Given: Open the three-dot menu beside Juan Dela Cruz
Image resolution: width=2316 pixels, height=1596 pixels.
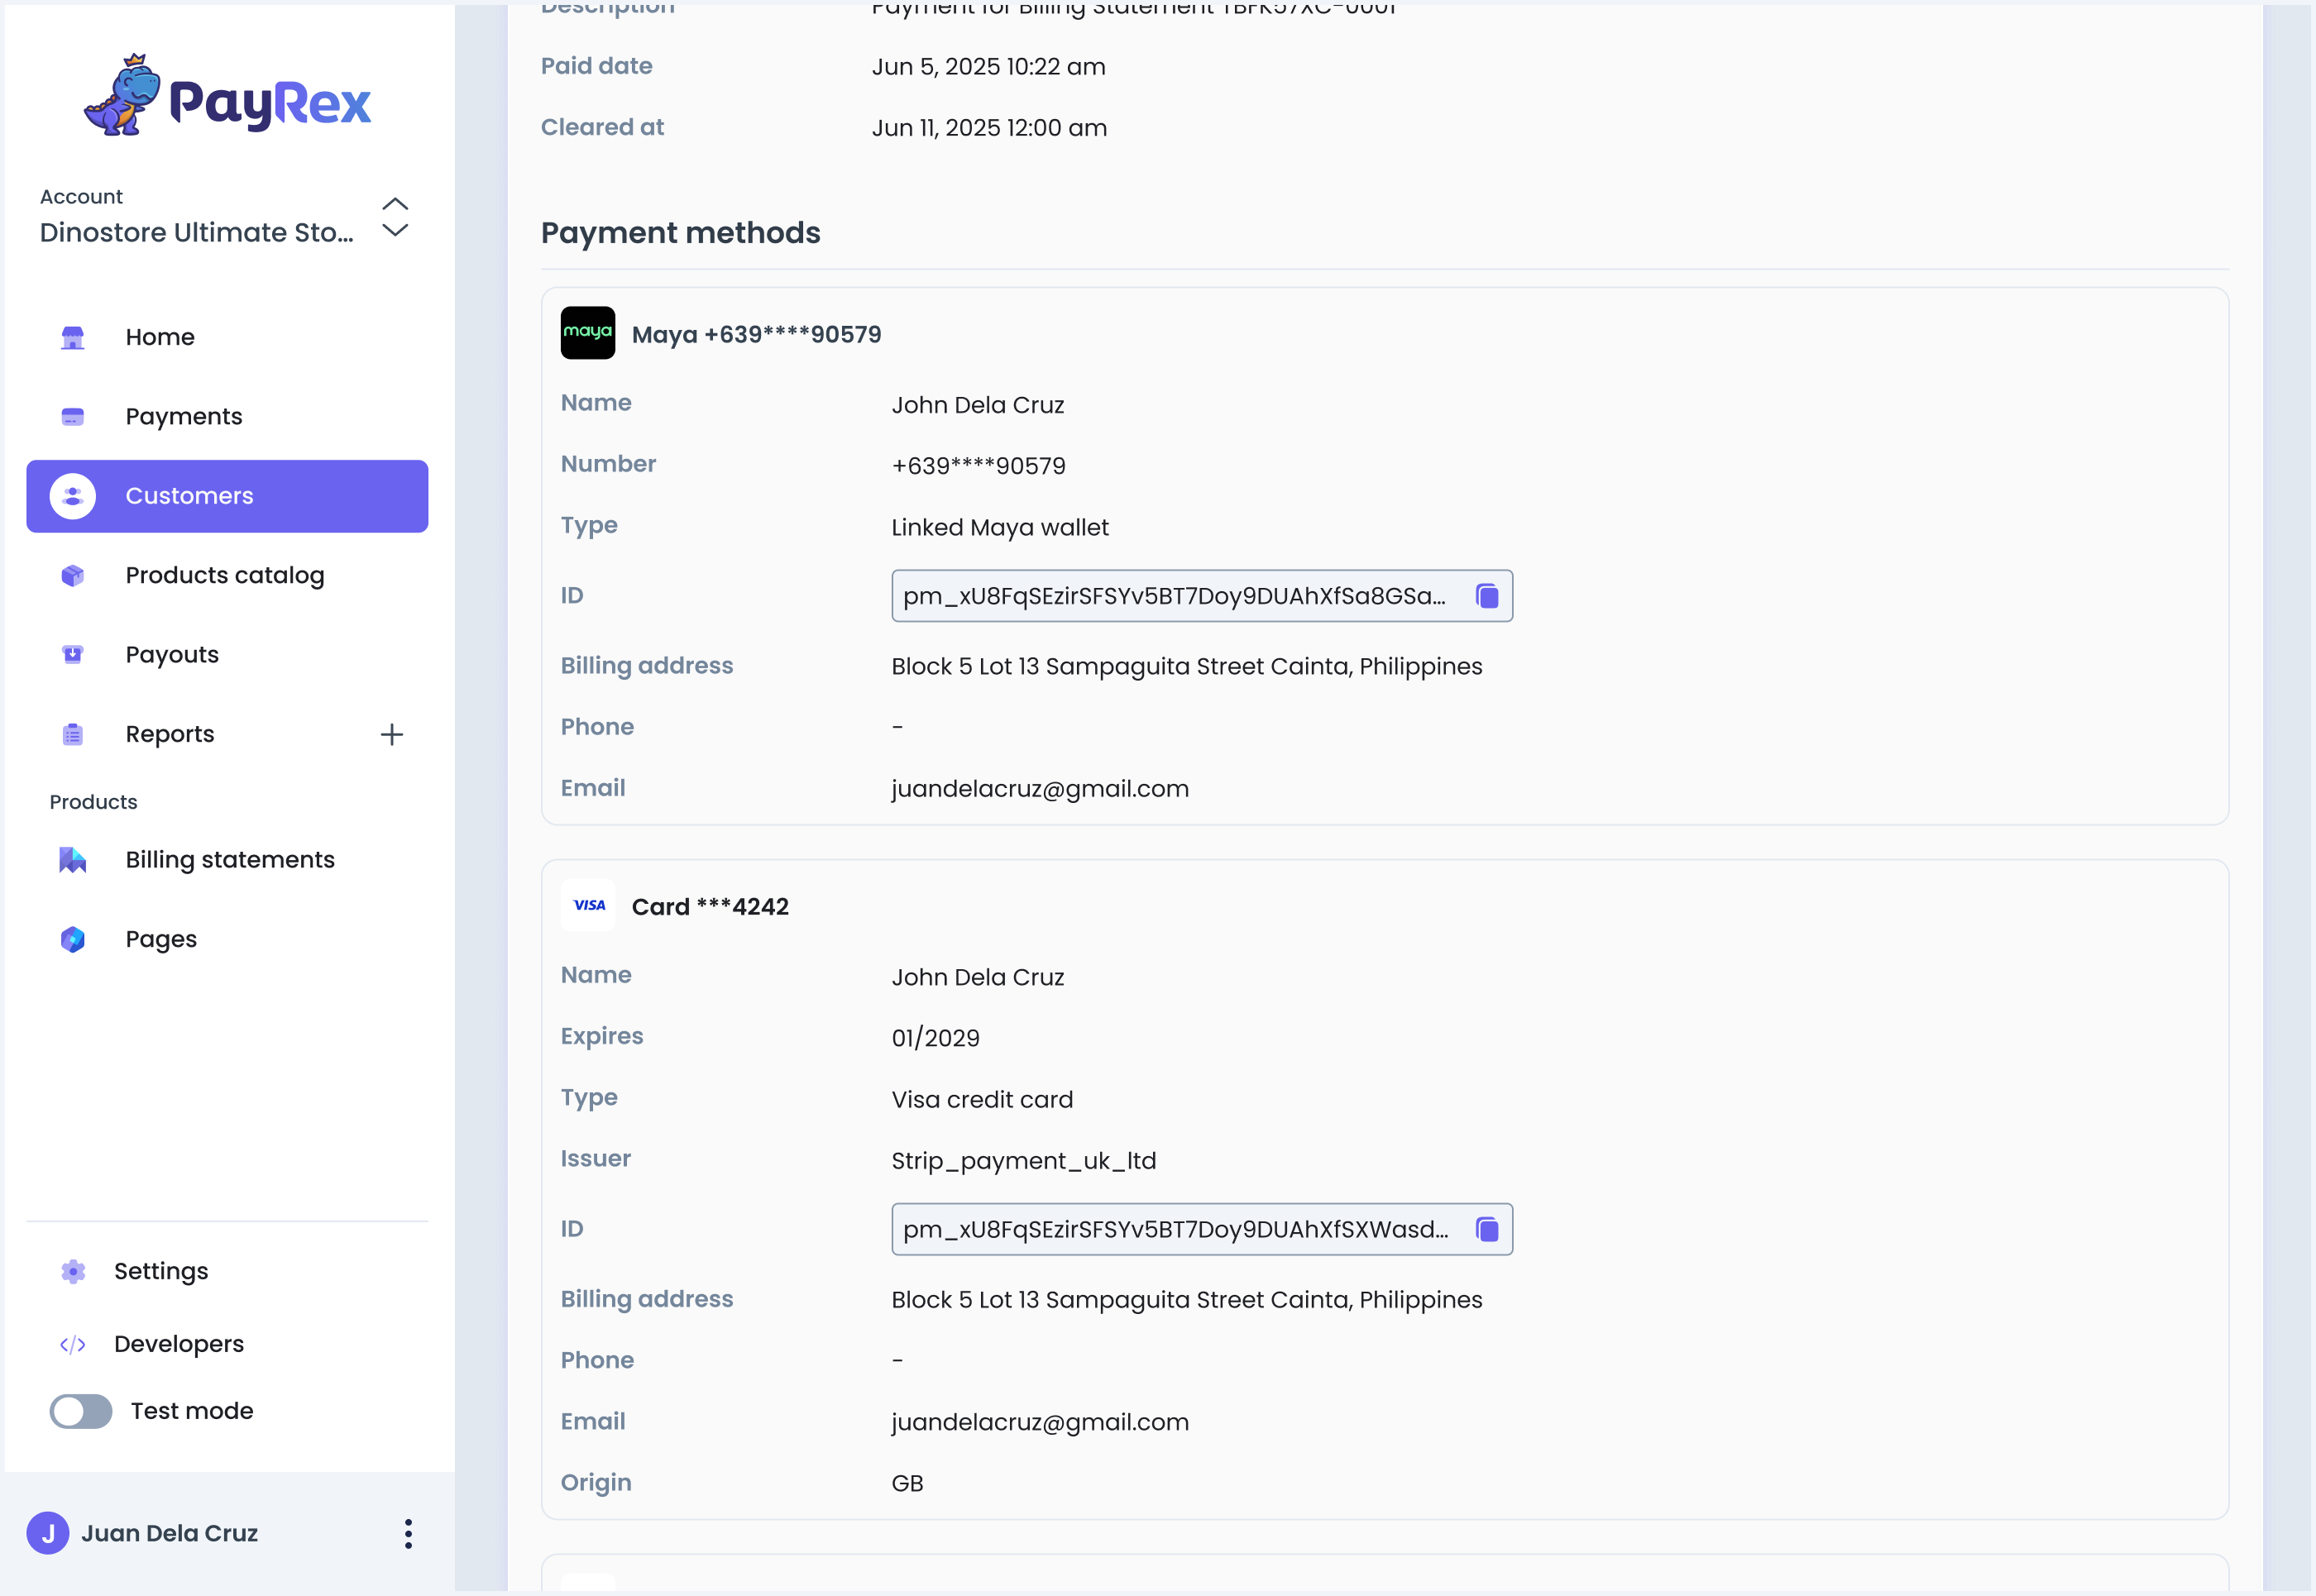Looking at the screenshot, I should 408,1533.
